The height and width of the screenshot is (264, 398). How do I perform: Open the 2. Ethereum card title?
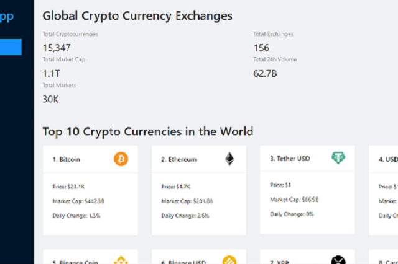coord(179,159)
